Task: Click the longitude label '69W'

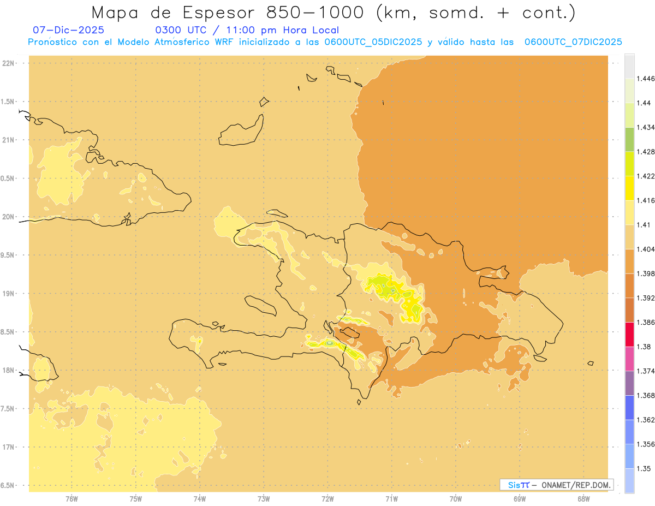Action: (x=520, y=498)
